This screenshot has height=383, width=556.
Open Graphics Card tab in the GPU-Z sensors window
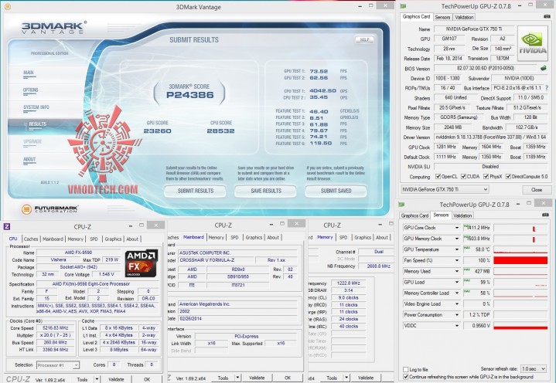pos(414,215)
